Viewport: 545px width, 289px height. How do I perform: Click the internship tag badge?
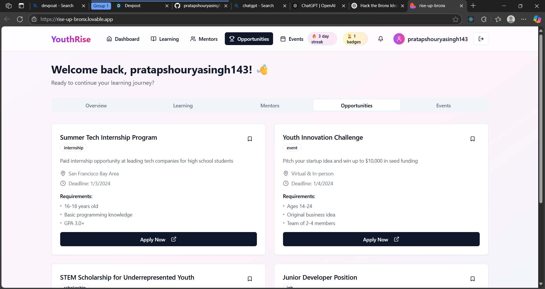coord(74,148)
